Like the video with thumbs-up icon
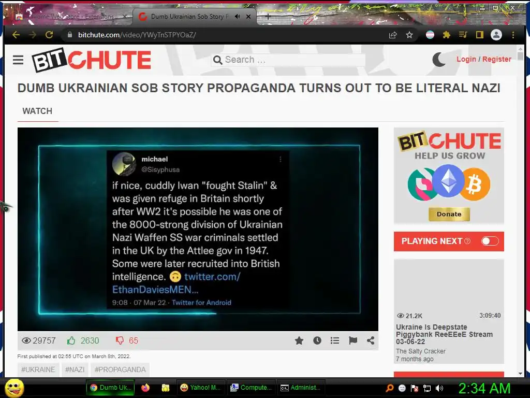This screenshot has height=398, width=530. click(71, 340)
